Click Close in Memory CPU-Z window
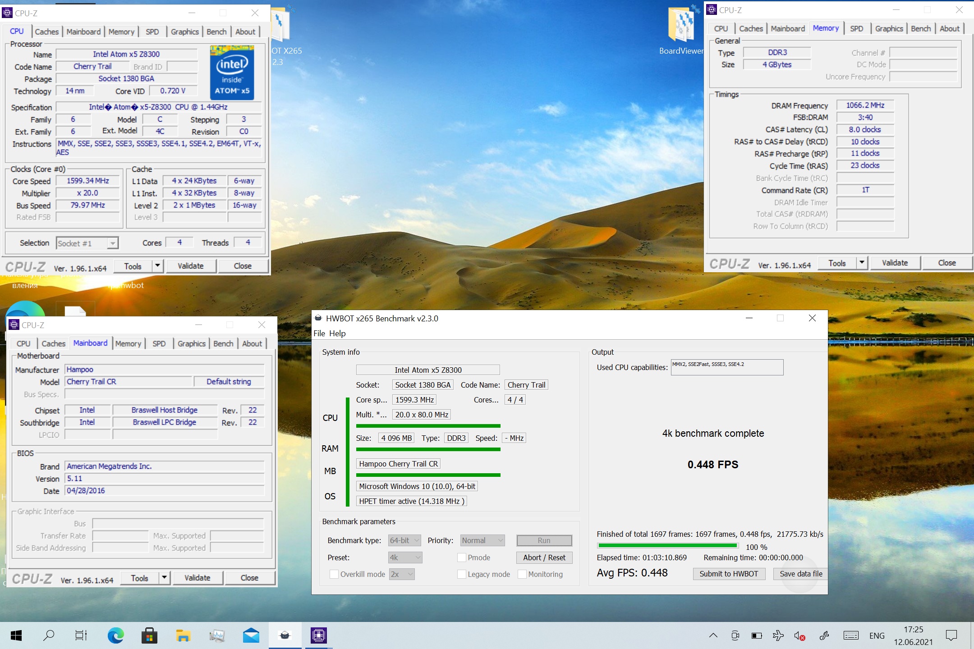The width and height of the screenshot is (974, 649). point(946,263)
